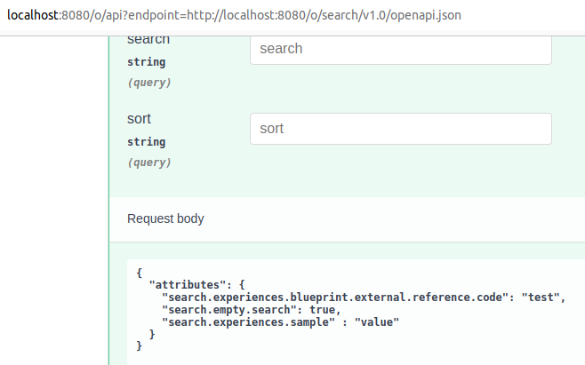Click the (query) label under search

[x=149, y=83]
